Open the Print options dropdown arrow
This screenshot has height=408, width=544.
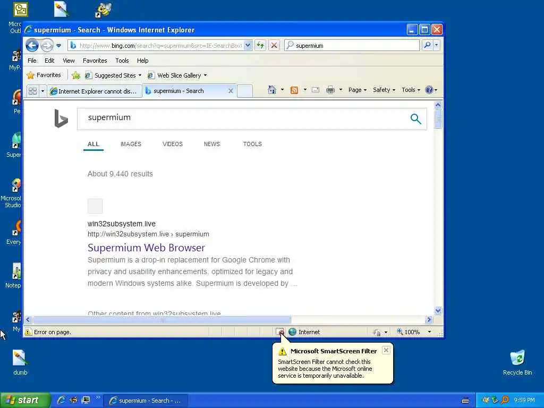[x=341, y=90]
